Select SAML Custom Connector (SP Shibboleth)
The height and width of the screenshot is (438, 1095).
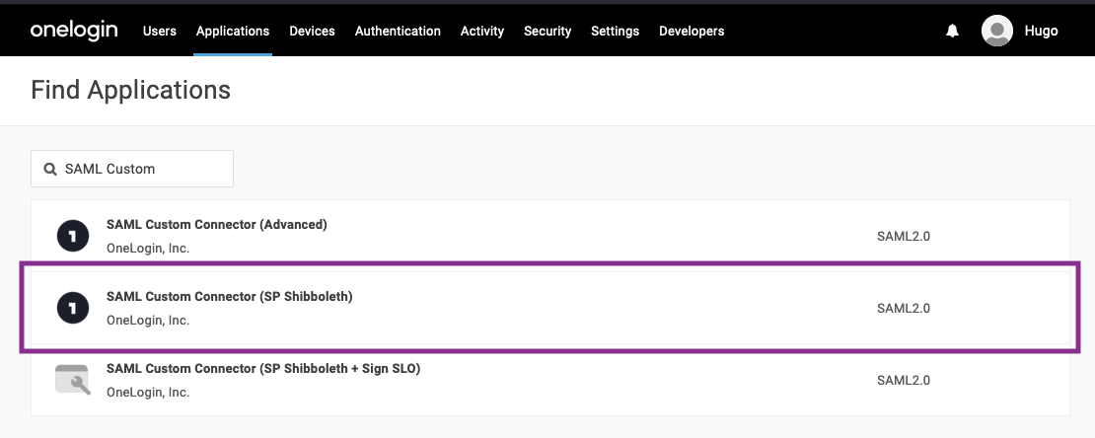coord(550,308)
